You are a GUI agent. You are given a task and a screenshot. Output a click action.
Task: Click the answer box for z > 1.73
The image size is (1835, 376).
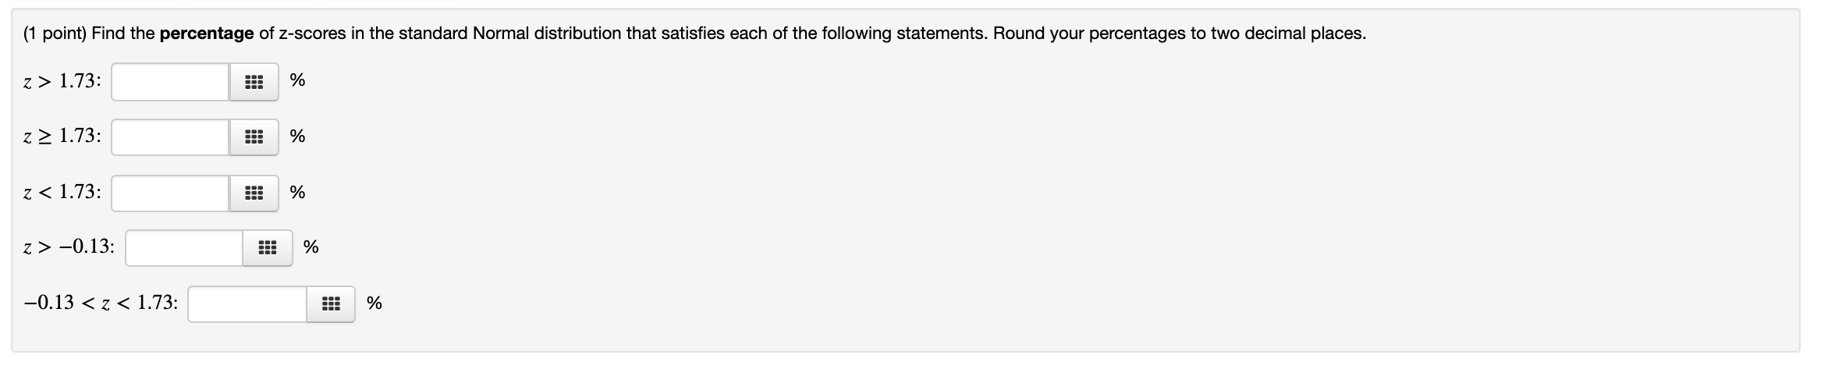[170, 82]
